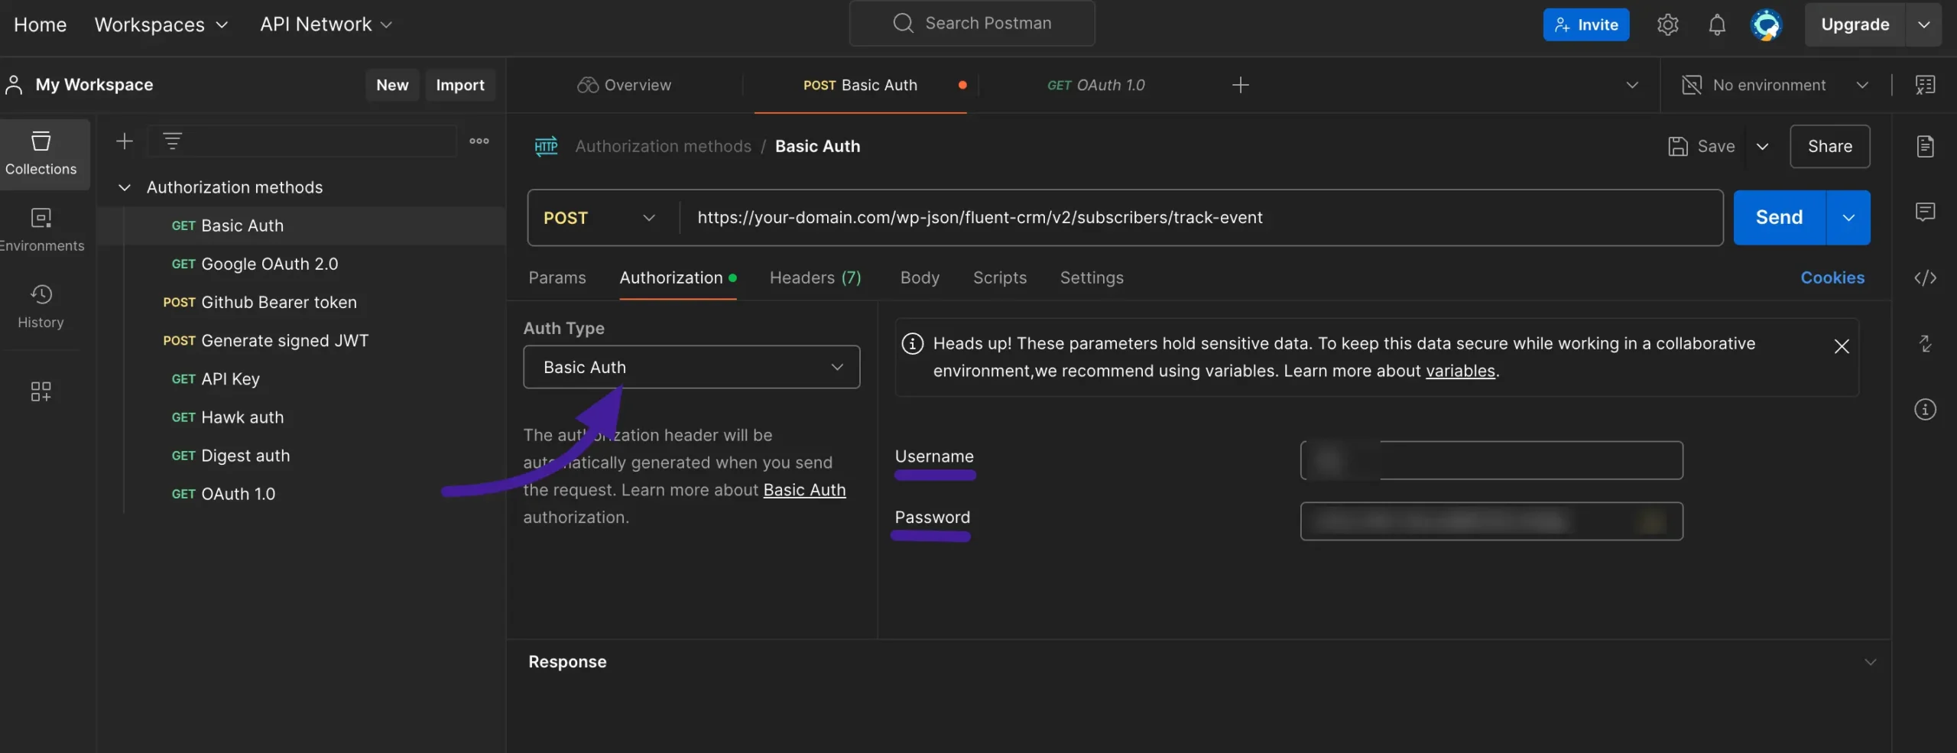Click the New button

pyautogui.click(x=392, y=85)
